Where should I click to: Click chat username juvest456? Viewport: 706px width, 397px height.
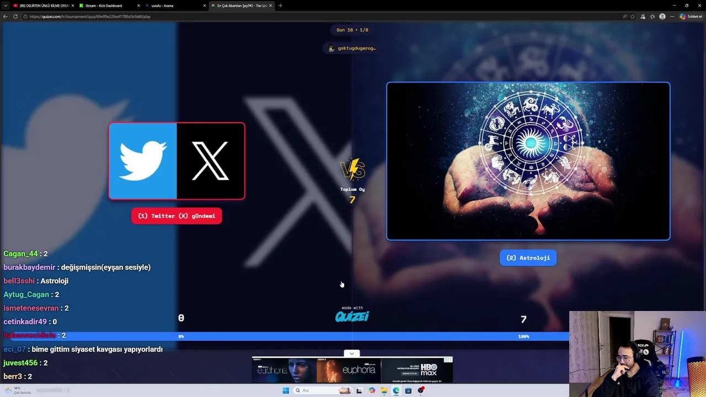[x=20, y=363]
